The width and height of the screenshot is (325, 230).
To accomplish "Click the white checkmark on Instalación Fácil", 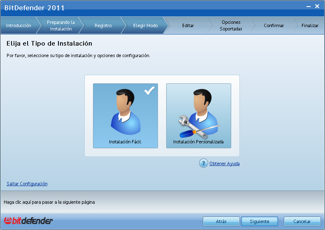I will (x=149, y=91).
